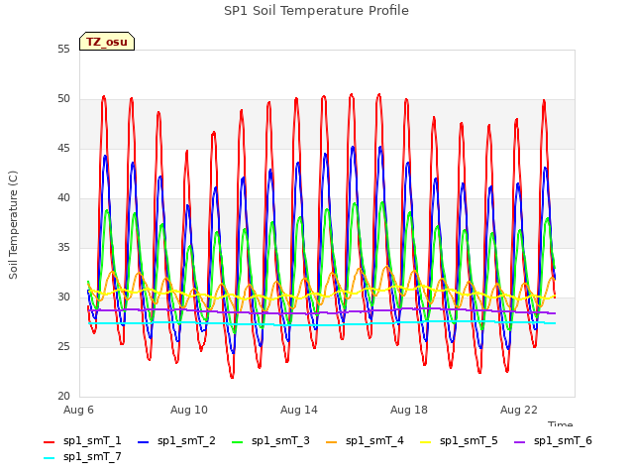The height and width of the screenshot is (476, 634).
Task: Click the Aug 6 x-axis tick label
Action: (78, 410)
